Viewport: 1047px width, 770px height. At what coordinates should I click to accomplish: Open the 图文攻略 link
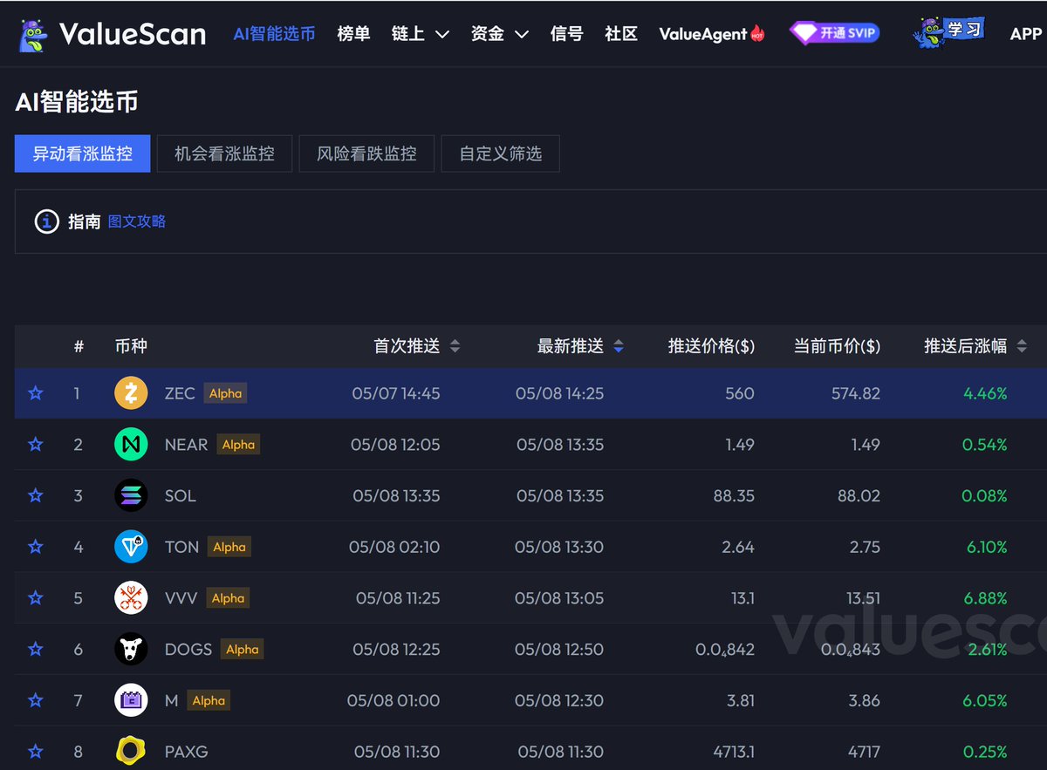[x=137, y=221]
